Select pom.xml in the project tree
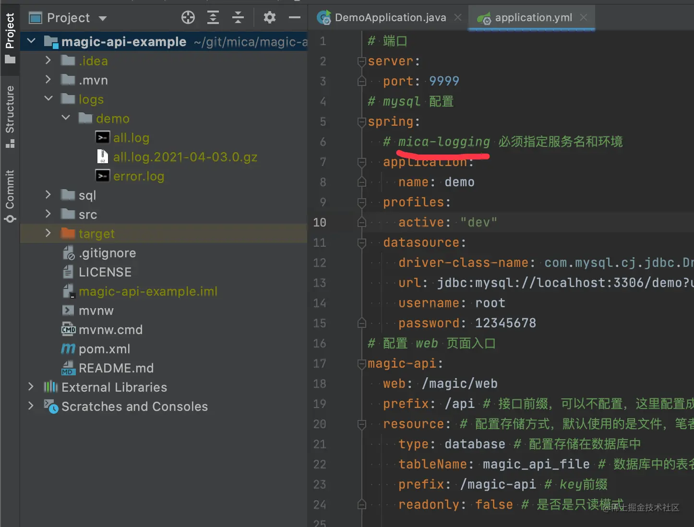Screen dimensions: 694x527 coord(104,349)
